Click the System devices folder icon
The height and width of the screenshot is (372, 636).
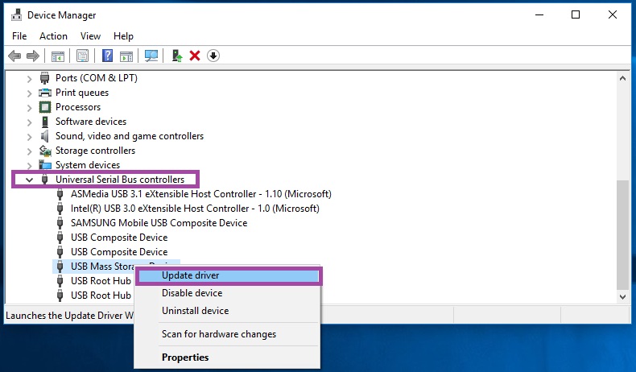[x=45, y=165]
